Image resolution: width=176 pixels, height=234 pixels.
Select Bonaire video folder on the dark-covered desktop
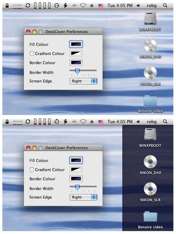pyautogui.click(x=150, y=217)
